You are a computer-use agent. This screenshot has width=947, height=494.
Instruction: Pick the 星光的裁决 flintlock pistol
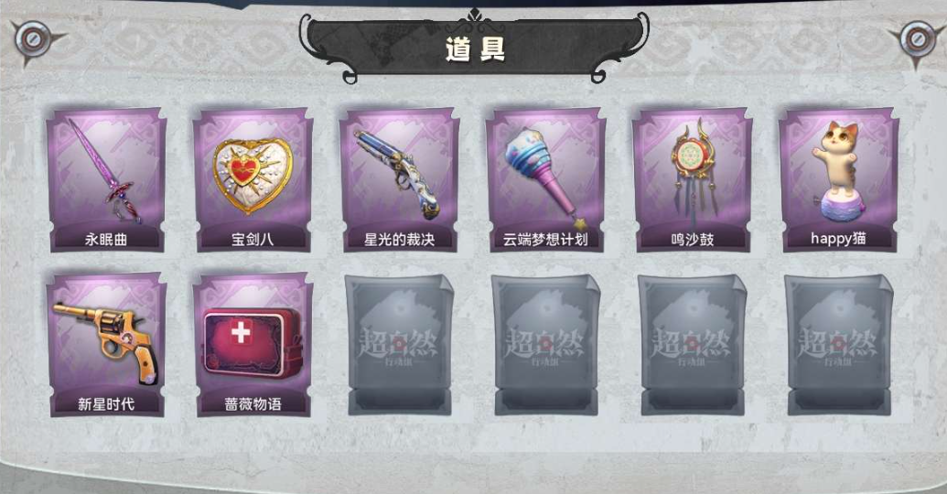pos(399,180)
